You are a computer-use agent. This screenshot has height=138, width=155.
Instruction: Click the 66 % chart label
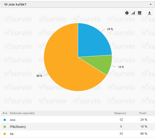pos(39,76)
